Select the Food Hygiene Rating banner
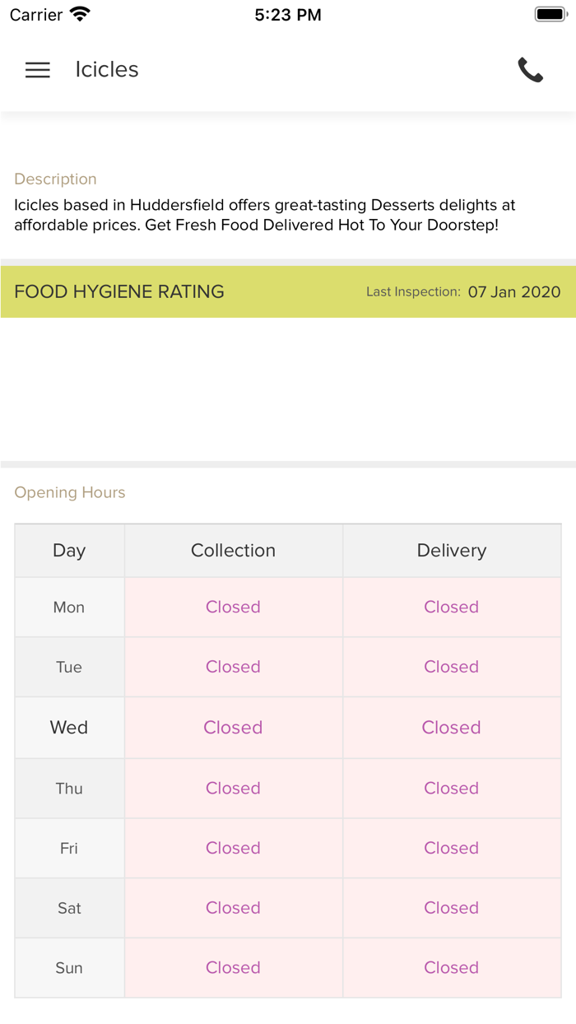Screen dimensions: 576x1024 [119, 291]
